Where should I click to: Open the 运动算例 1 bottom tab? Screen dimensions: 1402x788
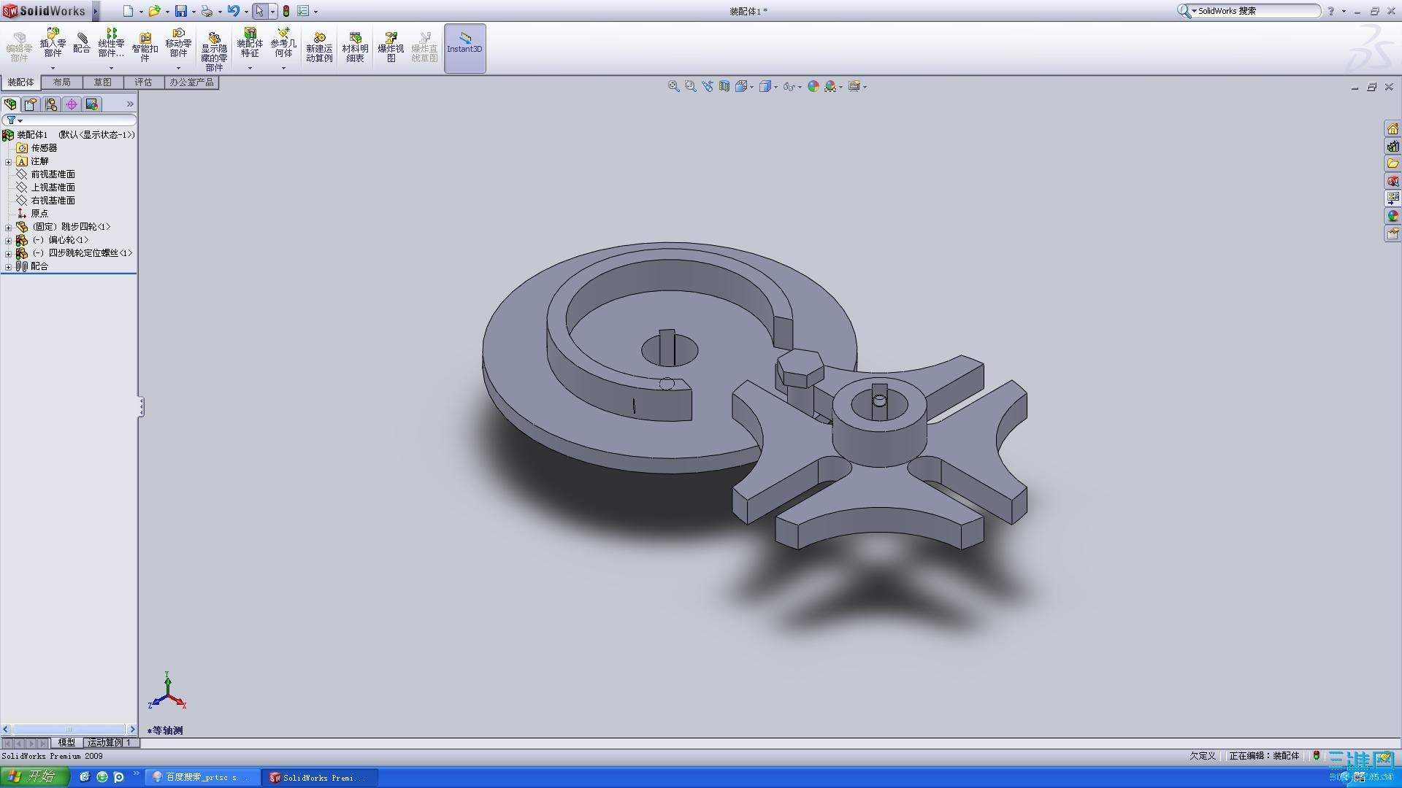109,742
